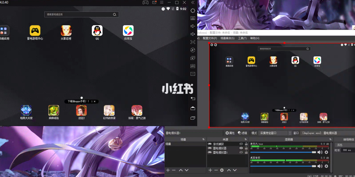Close the 下载抽oppo手机 banner

pyautogui.click(x=95, y=102)
